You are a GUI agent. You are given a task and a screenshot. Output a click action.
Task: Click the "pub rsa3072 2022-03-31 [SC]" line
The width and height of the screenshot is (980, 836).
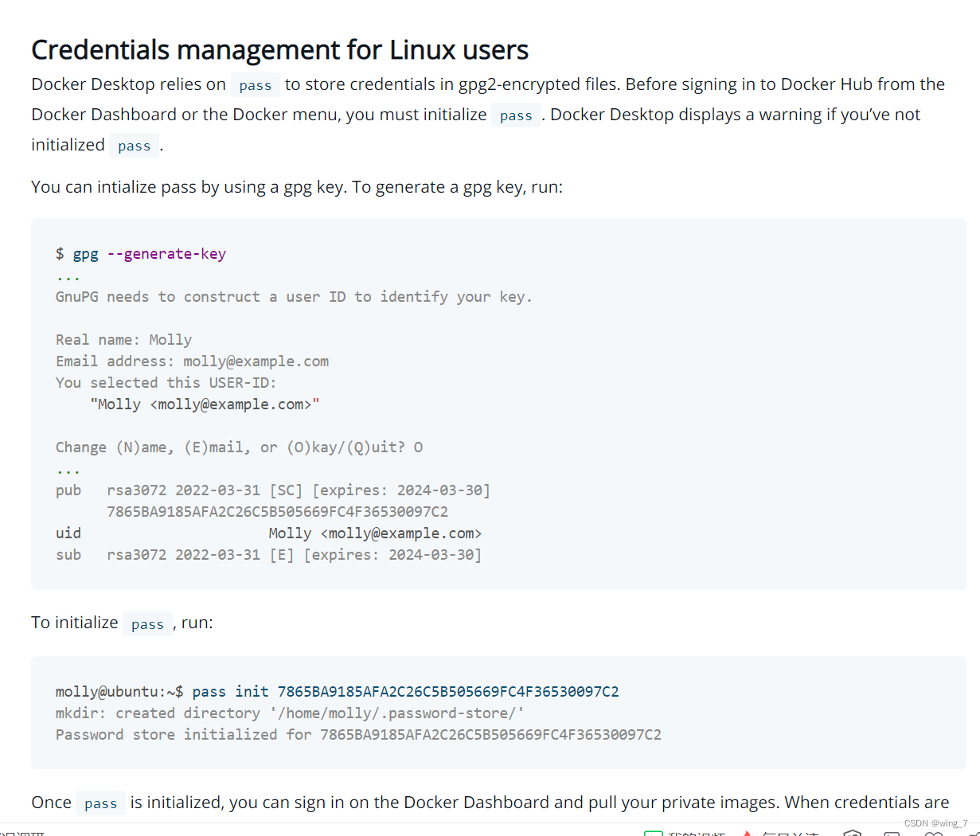tap(273, 490)
